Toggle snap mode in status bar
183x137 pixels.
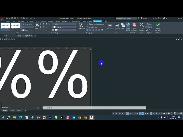point(123,114)
